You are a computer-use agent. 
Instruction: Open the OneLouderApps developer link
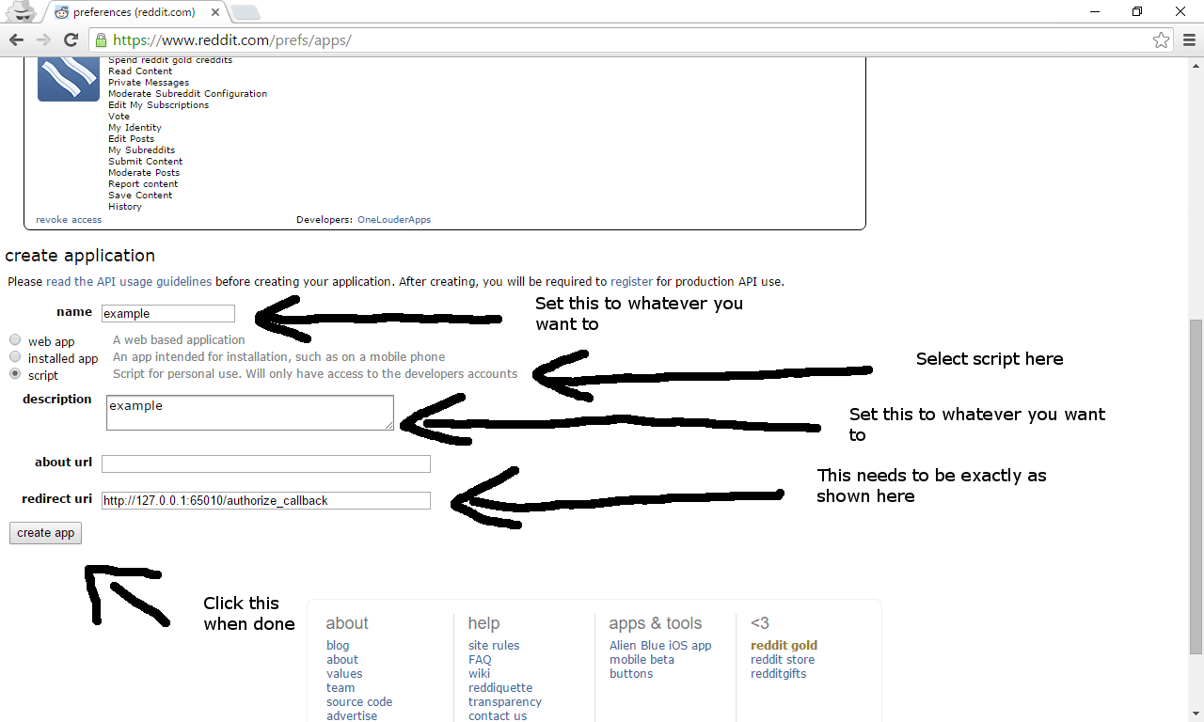394,220
